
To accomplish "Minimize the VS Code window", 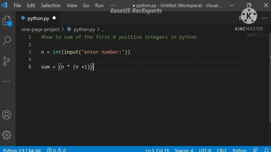I will pos(232,5).
